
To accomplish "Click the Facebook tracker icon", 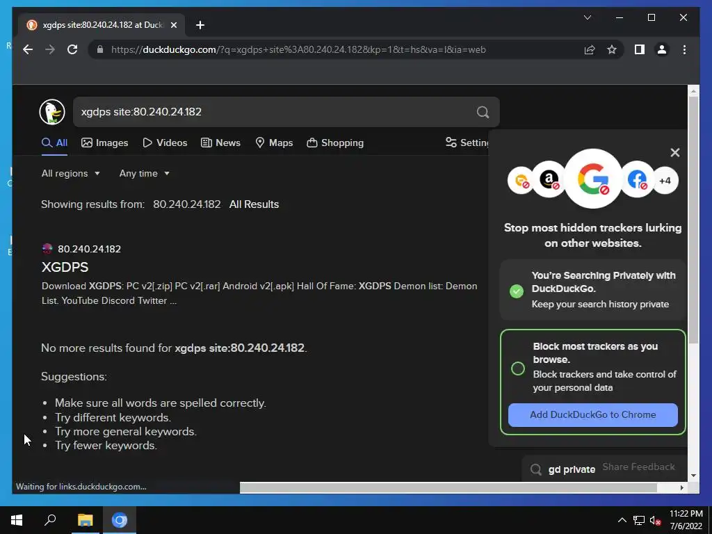I will pos(637,179).
